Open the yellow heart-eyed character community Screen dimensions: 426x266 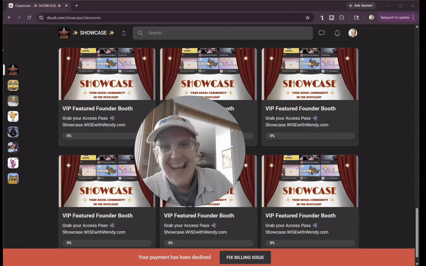click(x=13, y=116)
